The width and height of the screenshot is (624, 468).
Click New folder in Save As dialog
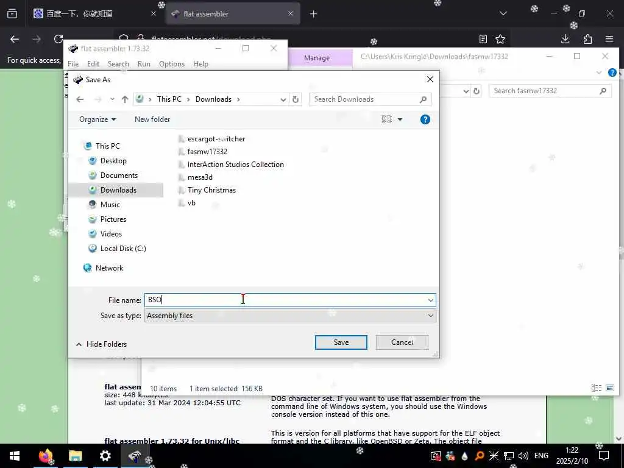click(152, 119)
